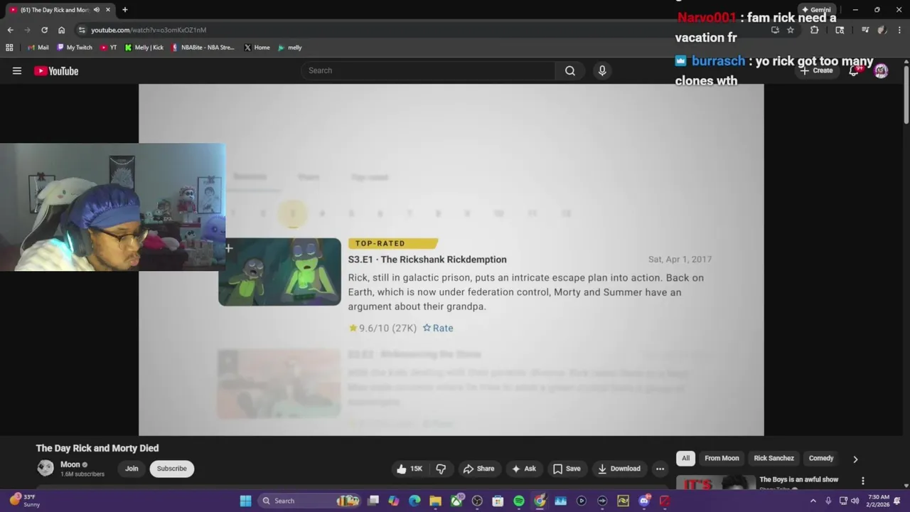Join the Moon channel membership
Image resolution: width=910 pixels, height=512 pixels.
click(x=132, y=469)
